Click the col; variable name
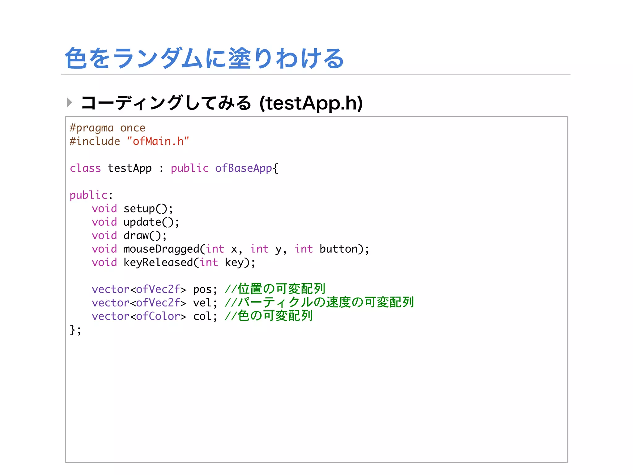633x475 pixels. pos(205,316)
